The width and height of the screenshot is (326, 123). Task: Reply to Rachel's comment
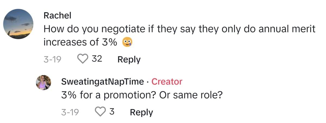click(129, 59)
